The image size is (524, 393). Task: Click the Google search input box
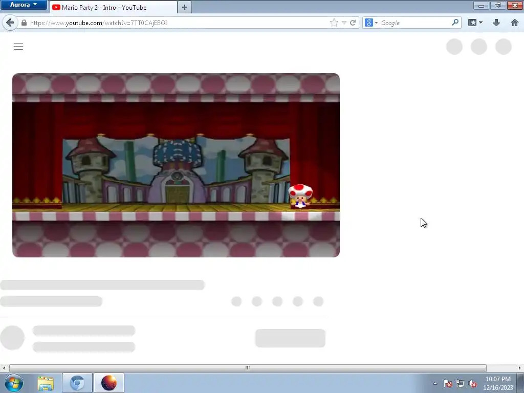[x=414, y=23]
